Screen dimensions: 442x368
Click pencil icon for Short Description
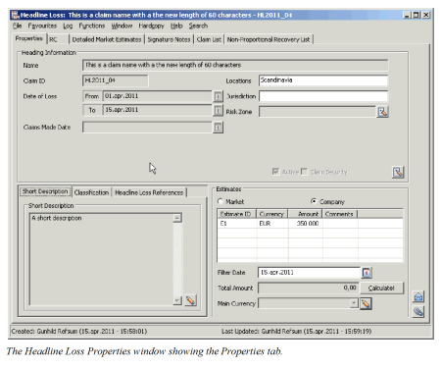pyautogui.click(x=191, y=300)
